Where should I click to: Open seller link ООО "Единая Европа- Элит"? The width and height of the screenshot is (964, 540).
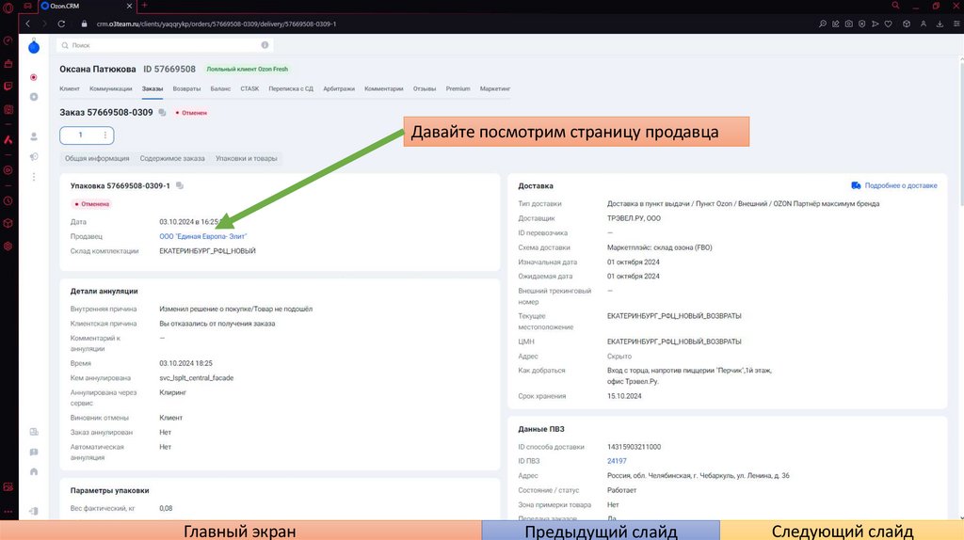[203, 236]
